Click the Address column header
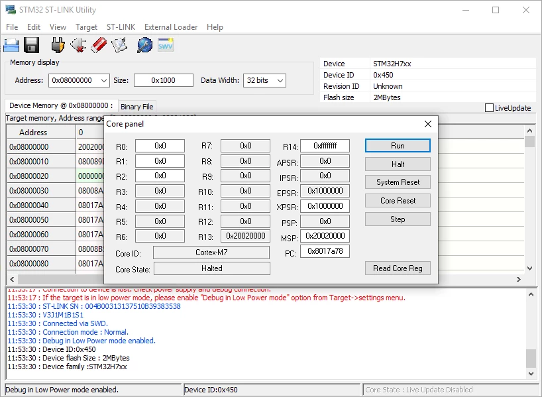The image size is (542, 397). 41,133
